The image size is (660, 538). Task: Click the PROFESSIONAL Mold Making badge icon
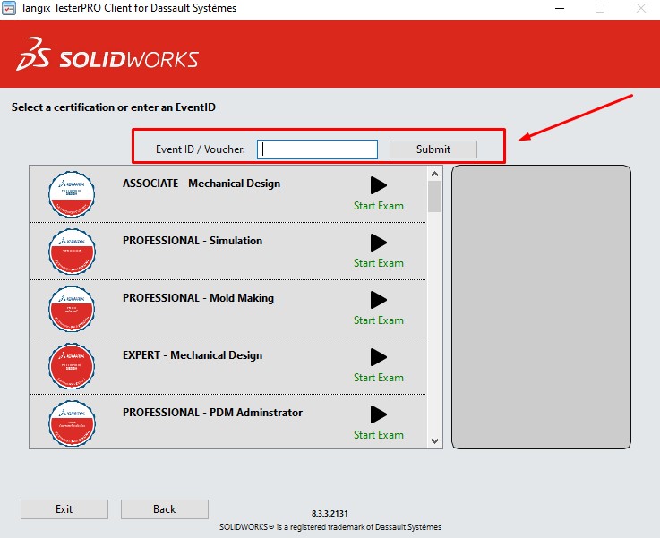click(72, 308)
